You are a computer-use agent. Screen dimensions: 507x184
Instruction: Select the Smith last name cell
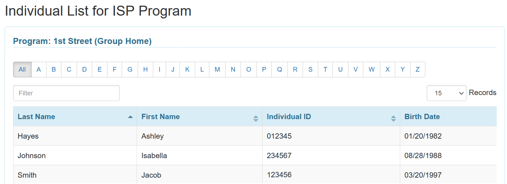tap(75, 175)
